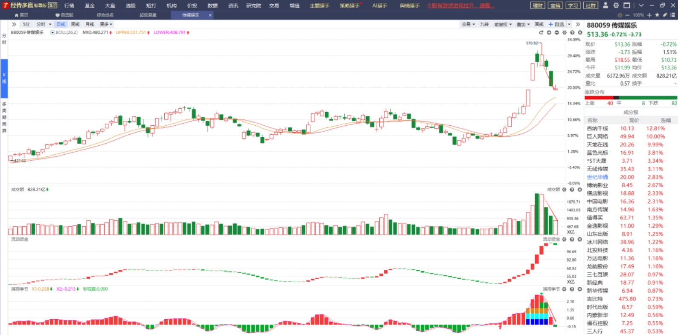Click the zoom-out minus icon above main chart
Image resolution: width=678 pixels, height=335 pixels.
pyautogui.click(x=557, y=32)
